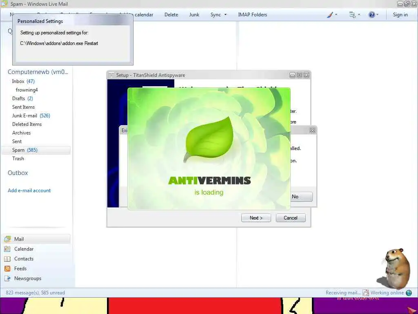Click the green Antivermins leaf logo

pos(209,140)
